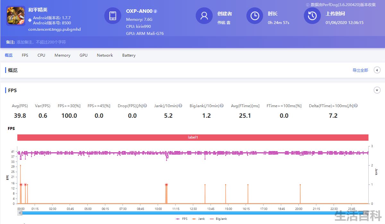Click the help icon next to Jank(/10min)
This screenshot has height=224, width=385.
point(180,106)
